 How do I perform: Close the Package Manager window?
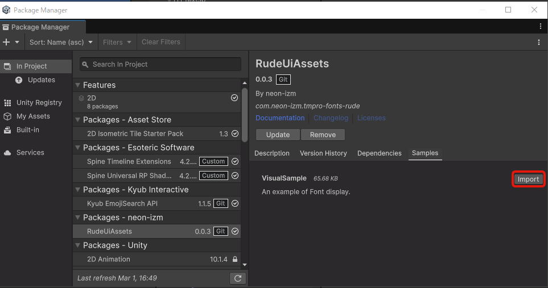[x=534, y=10]
